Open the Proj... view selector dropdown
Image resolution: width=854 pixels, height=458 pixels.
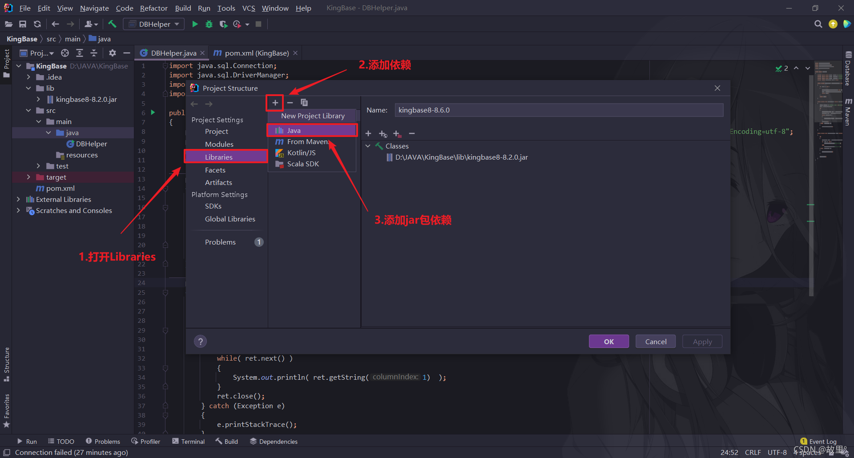coord(37,53)
